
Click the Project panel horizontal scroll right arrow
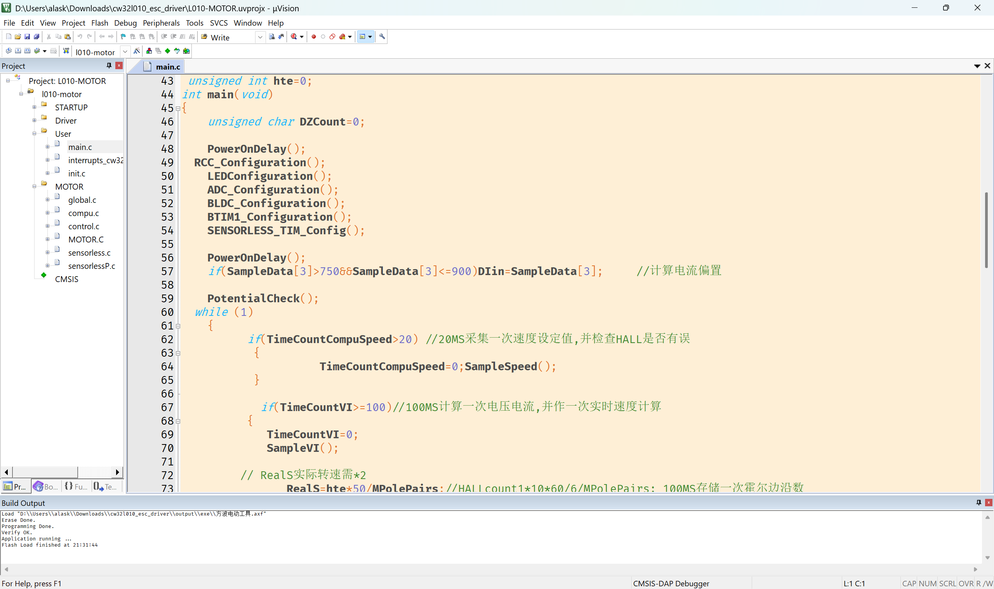click(x=117, y=472)
